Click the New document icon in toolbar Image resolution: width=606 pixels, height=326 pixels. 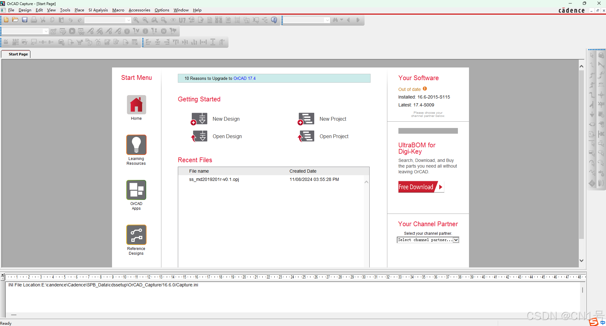point(6,20)
